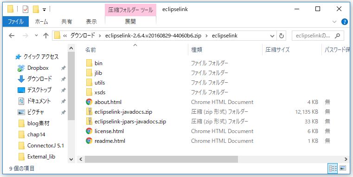This screenshot has height=177, width=353.
Task: Click the ピクチャ image icon
Action: [x=21, y=112]
